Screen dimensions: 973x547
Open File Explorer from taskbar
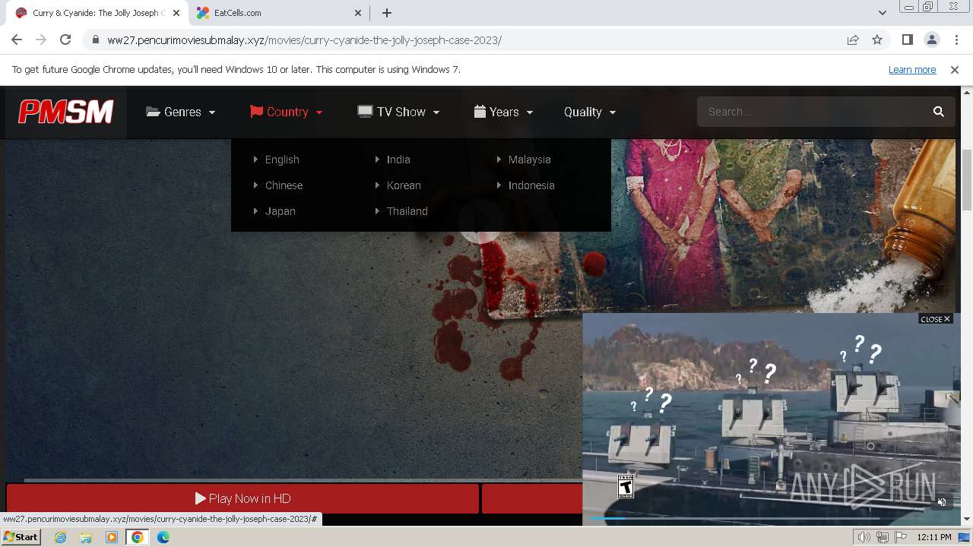click(x=86, y=537)
